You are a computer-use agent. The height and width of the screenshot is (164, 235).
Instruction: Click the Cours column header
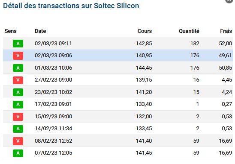click(x=145, y=31)
